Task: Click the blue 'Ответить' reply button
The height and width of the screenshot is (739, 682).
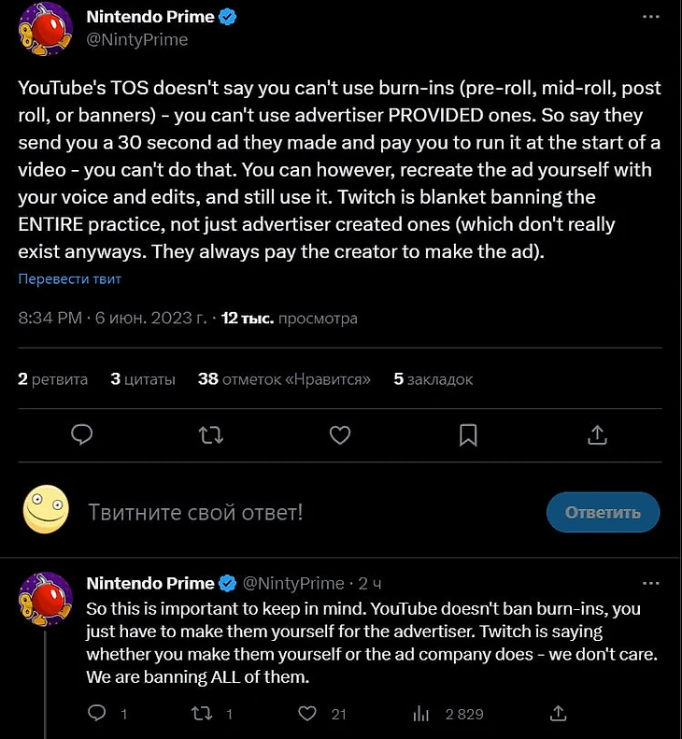Action: tap(603, 512)
